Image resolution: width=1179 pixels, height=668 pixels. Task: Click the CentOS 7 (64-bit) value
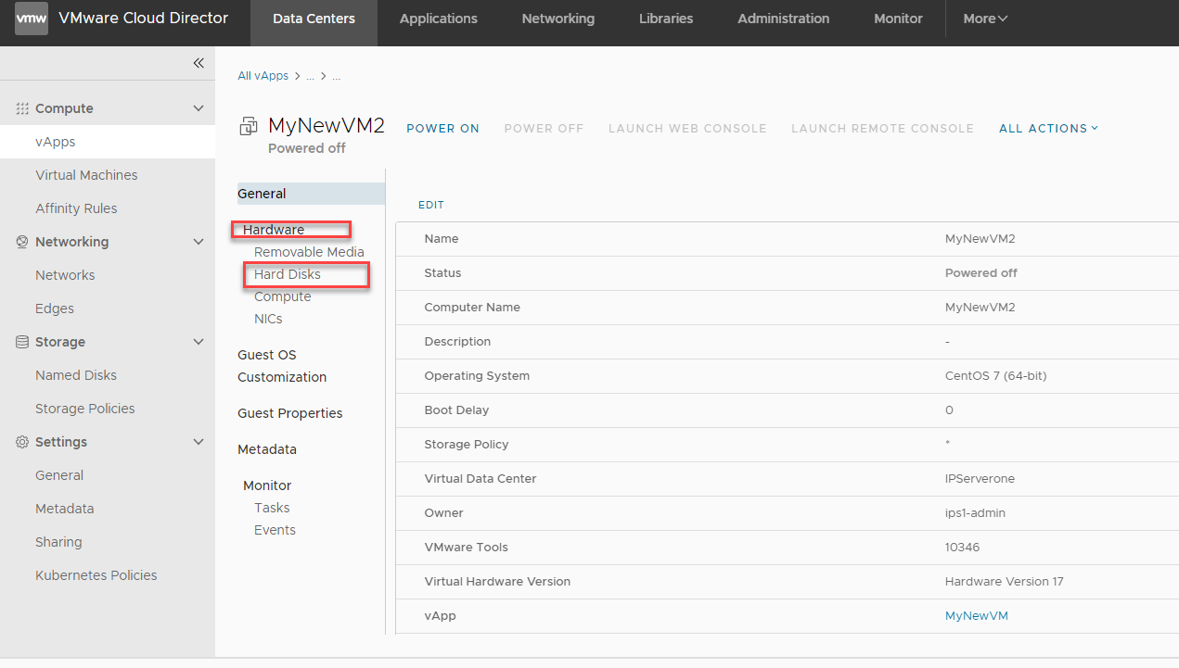pyautogui.click(x=995, y=376)
